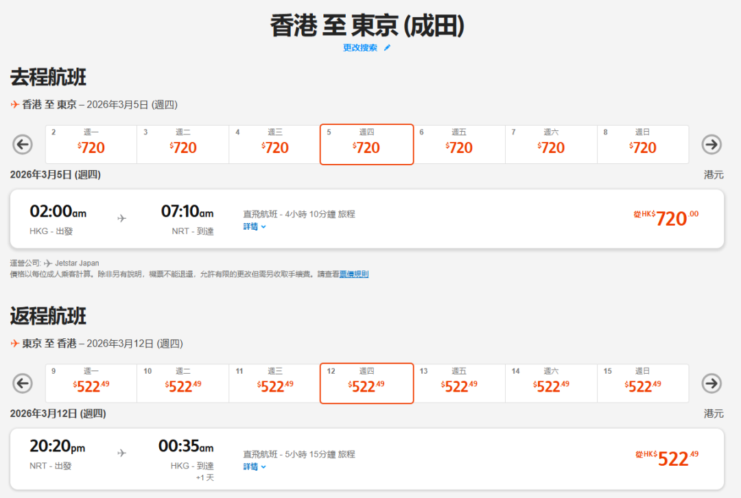The image size is (741, 498).
Task: Select outbound date 8 週日 $720
Action: 643,145
